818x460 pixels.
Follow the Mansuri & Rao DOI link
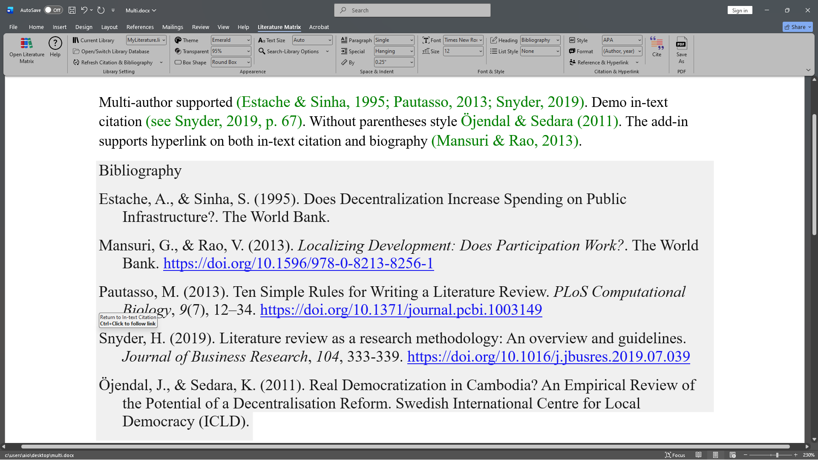tap(298, 264)
